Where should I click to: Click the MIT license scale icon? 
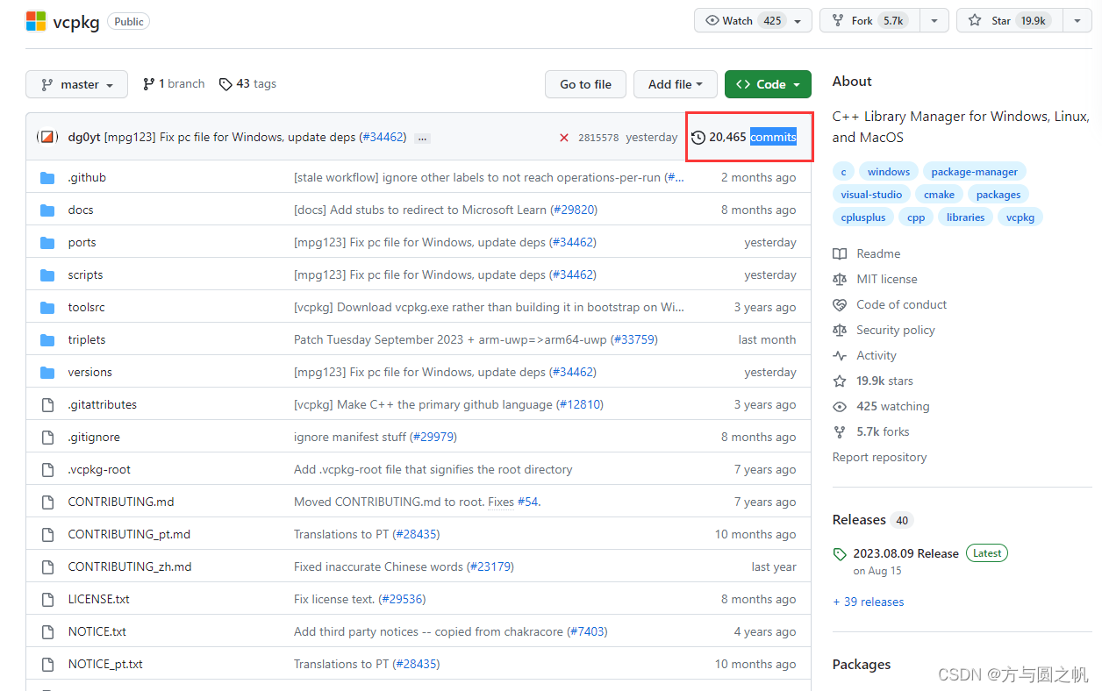pos(840,279)
